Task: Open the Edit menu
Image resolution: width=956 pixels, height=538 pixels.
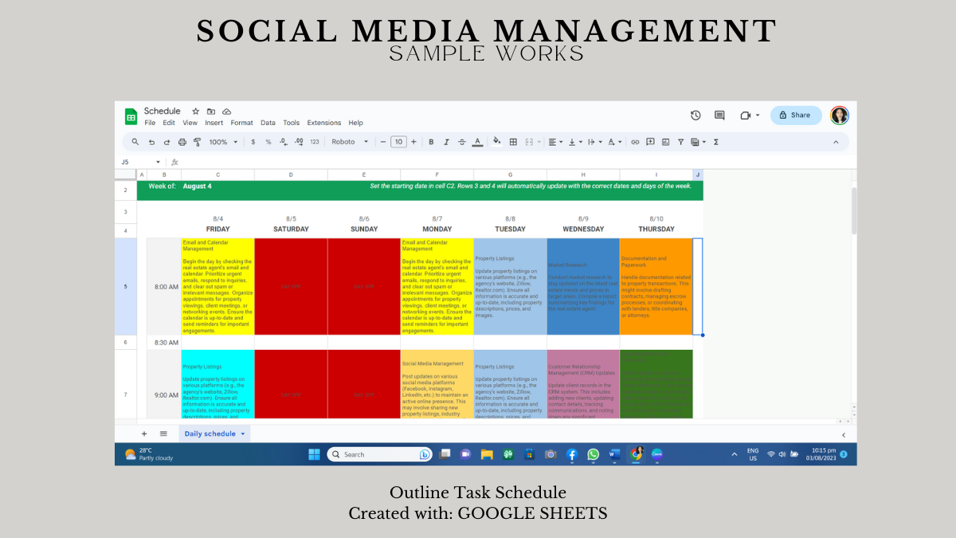Action: pyautogui.click(x=169, y=123)
